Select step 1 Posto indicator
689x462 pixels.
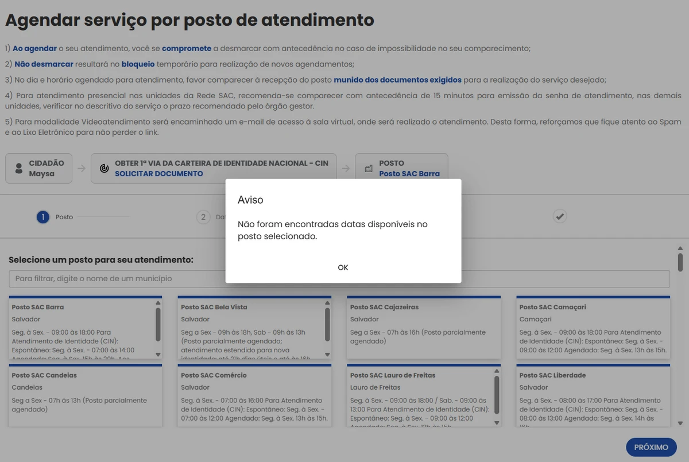pyautogui.click(x=42, y=217)
